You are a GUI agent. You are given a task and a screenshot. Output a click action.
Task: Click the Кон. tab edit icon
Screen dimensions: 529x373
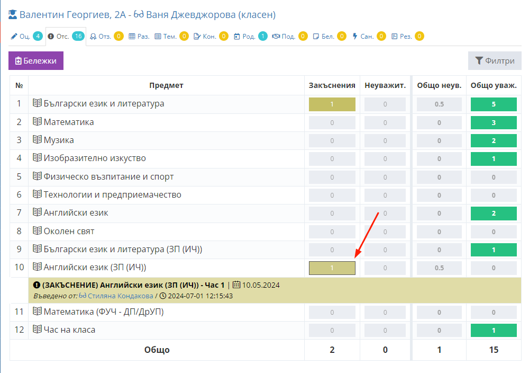point(197,37)
